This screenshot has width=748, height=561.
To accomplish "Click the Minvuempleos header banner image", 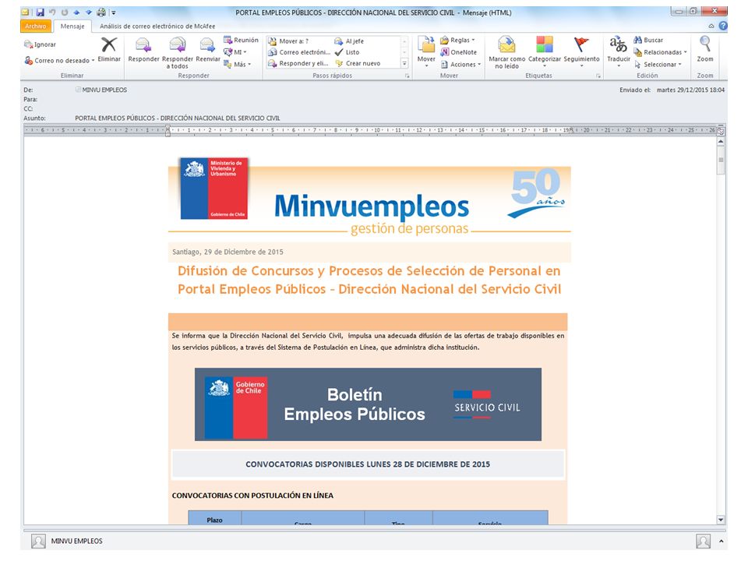I will pyautogui.click(x=369, y=196).
